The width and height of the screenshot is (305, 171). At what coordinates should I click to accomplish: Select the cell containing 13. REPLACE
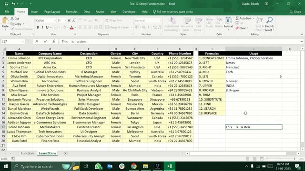212,113
